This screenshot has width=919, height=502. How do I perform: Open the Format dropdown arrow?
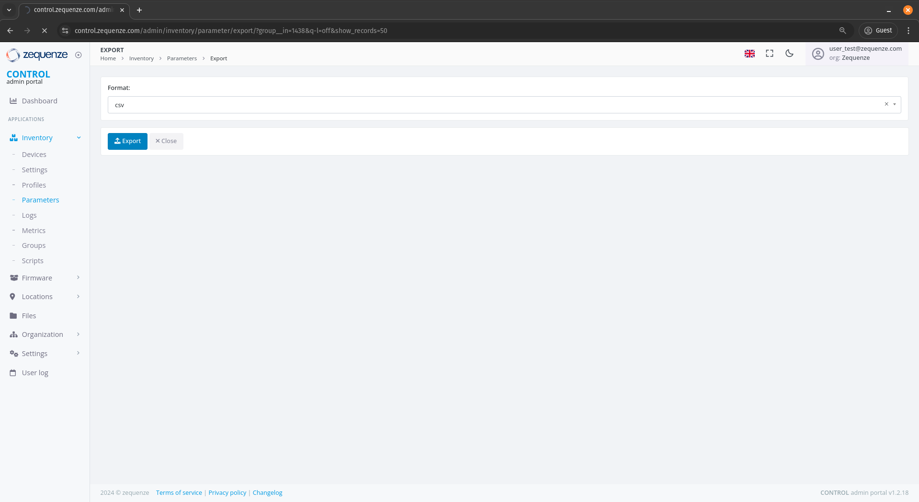894,104
